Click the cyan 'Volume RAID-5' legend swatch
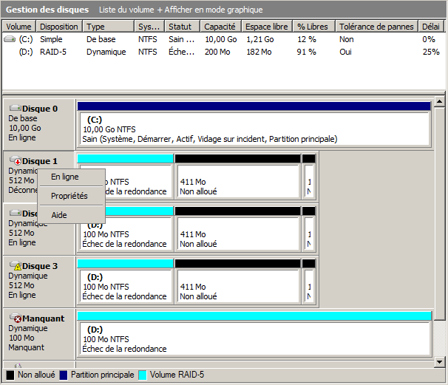The width and height of the screenshot is (448, 385). 143,375
